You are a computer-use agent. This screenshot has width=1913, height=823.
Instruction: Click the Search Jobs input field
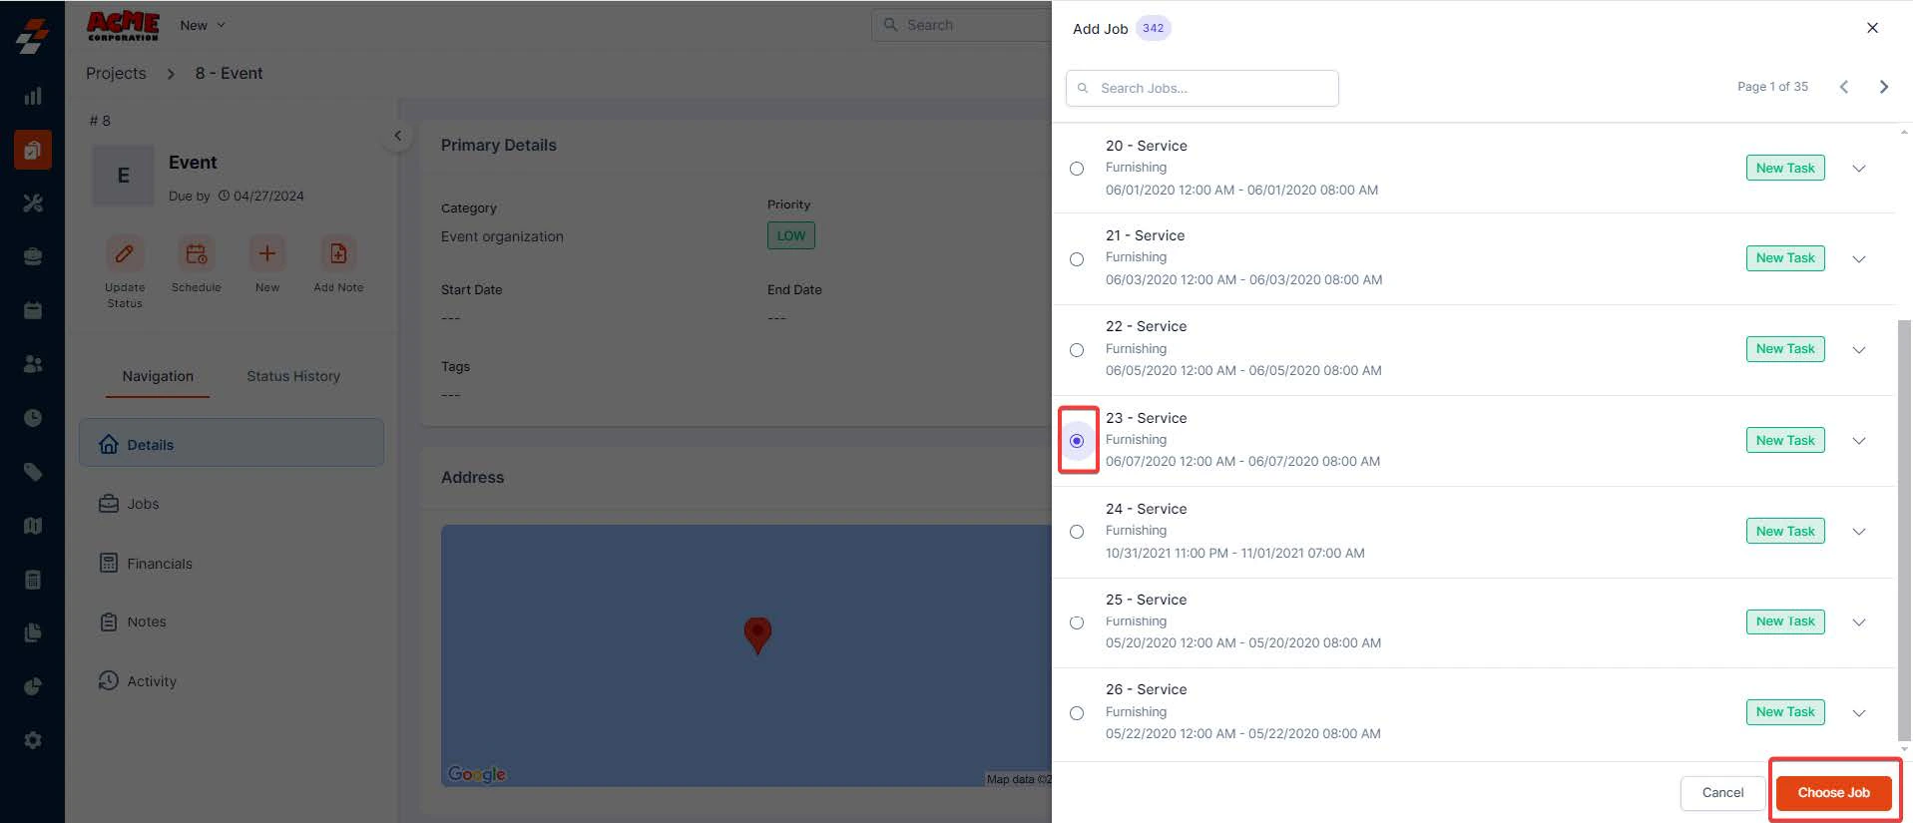1201,88
